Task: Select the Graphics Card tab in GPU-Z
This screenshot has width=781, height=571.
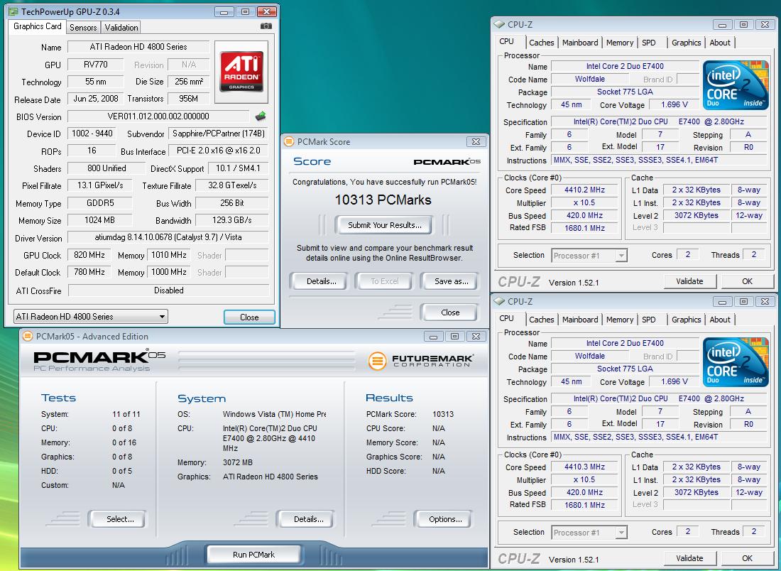Action: point(38,26)
